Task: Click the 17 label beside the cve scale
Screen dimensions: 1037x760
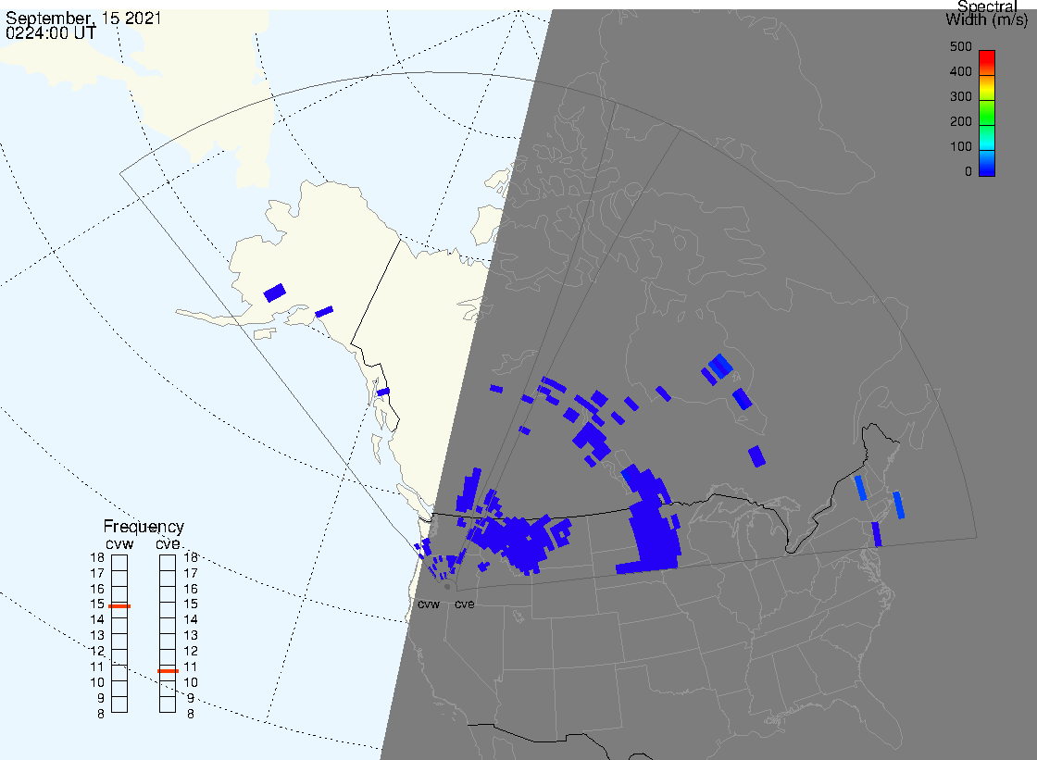Action: [x=191, y=574]
